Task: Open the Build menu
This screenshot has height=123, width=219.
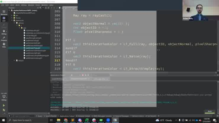Action: (x=17, y=5)
